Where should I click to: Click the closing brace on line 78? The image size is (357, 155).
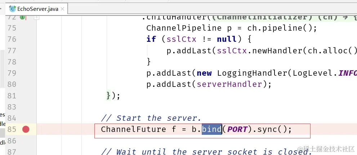click(149, 62)
